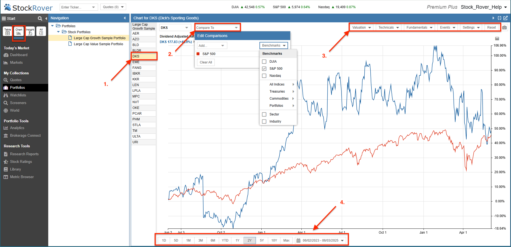Screen dimensions: 511x247
Task: Click the S&P 500 red color swatch
Action: point(198,54)
